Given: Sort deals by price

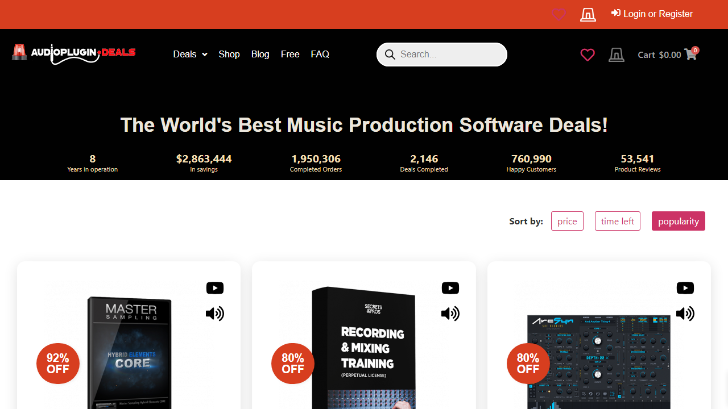Looking at the screenshot, I should 567,221.
